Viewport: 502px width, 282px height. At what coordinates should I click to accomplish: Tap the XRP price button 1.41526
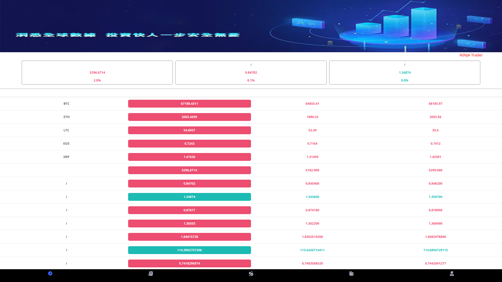[x=189, y=157]
